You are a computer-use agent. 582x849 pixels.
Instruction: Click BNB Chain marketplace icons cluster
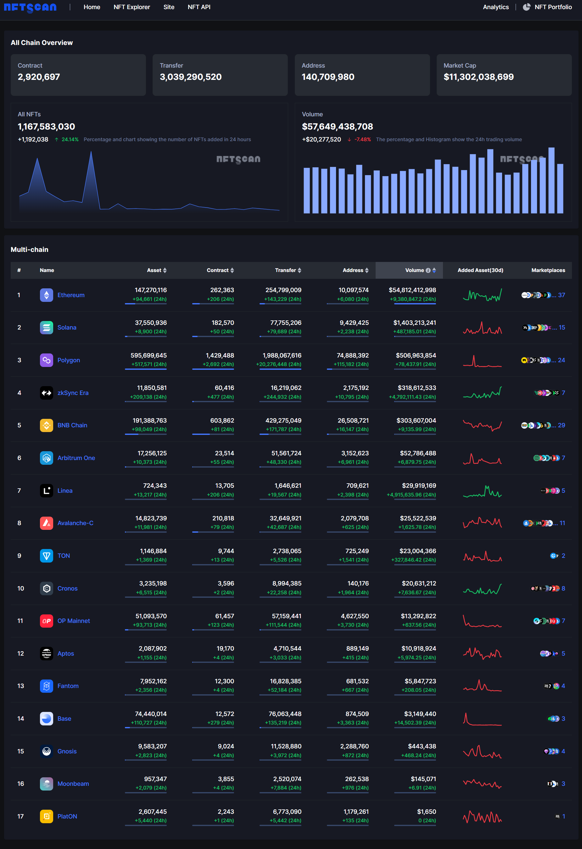tap(536, 425)
